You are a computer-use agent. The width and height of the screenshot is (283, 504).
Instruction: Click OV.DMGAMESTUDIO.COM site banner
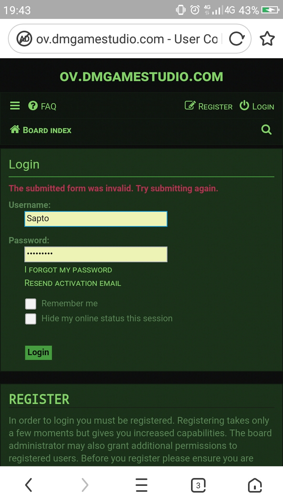pyautogui.click(x=141, y=76)
